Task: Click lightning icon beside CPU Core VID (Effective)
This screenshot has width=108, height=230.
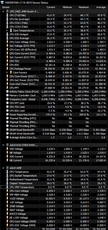Action: click(7, 49)
